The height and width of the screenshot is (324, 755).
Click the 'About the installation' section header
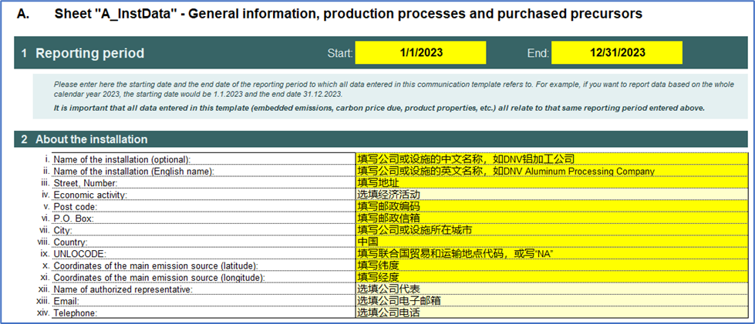point(92,139)
